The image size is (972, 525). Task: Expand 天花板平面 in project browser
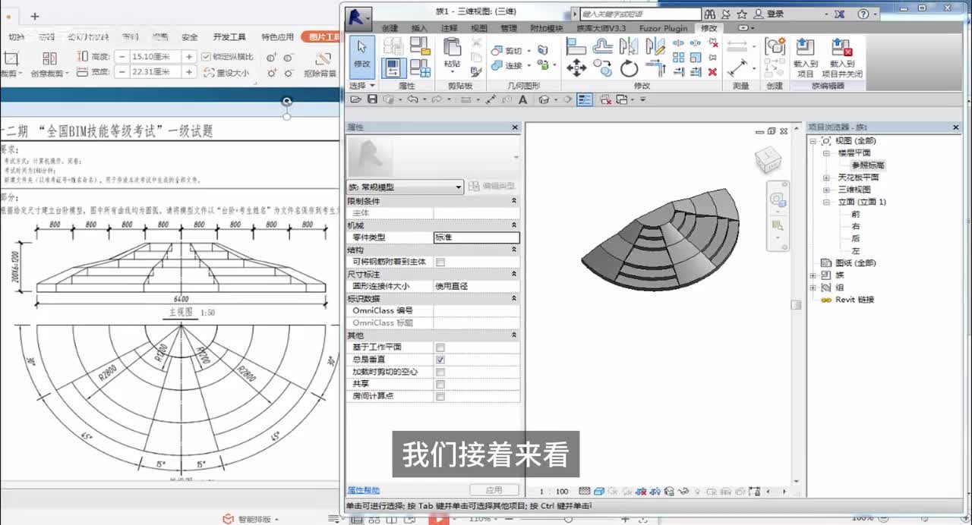[826, 178]
